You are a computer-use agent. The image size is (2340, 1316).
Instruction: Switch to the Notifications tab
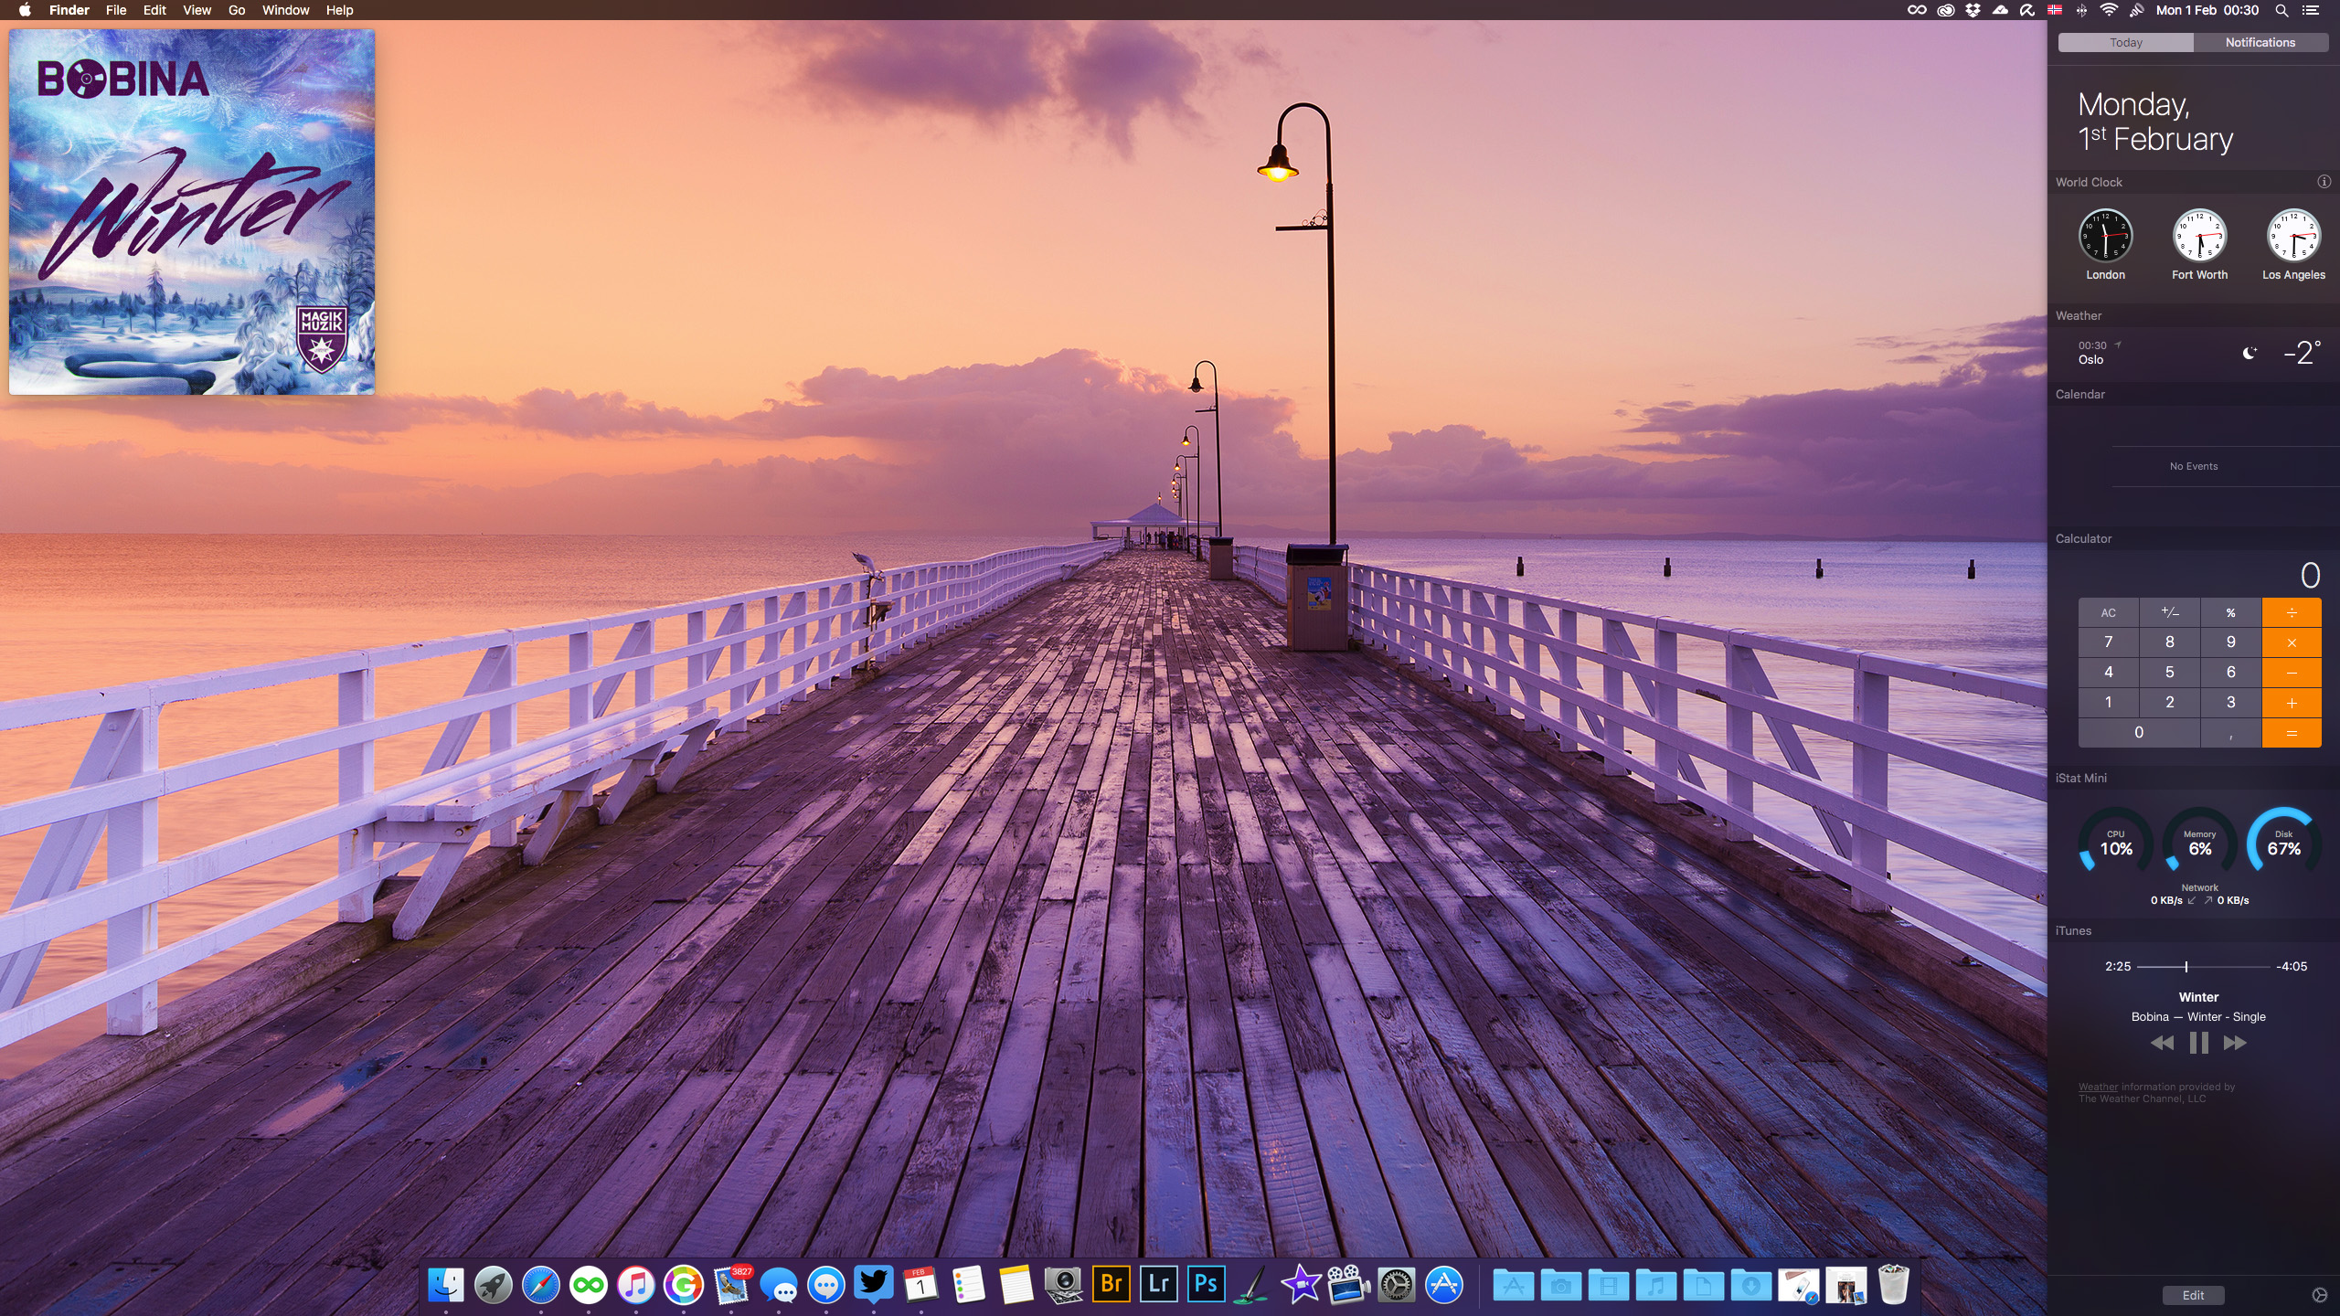pyautogui.click(x=2260, y=42)
